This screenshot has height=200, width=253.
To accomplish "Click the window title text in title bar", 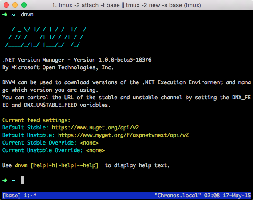I will coord(126,5).
